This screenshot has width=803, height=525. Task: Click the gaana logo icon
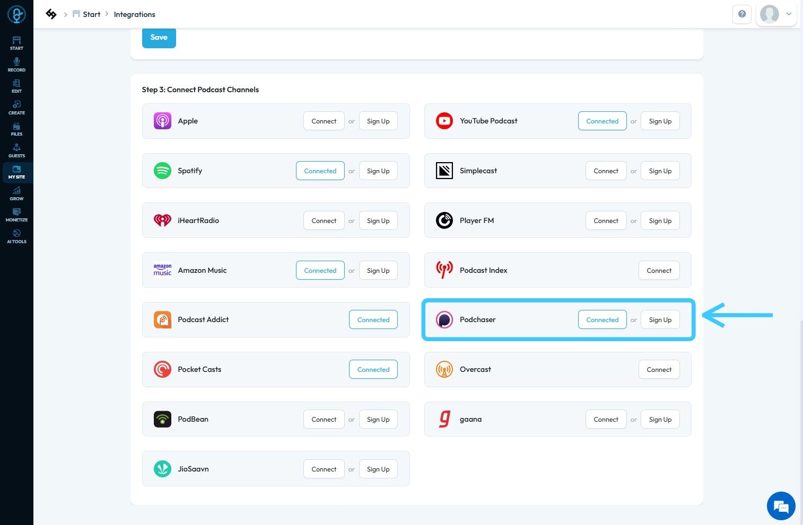coord(444,419)
